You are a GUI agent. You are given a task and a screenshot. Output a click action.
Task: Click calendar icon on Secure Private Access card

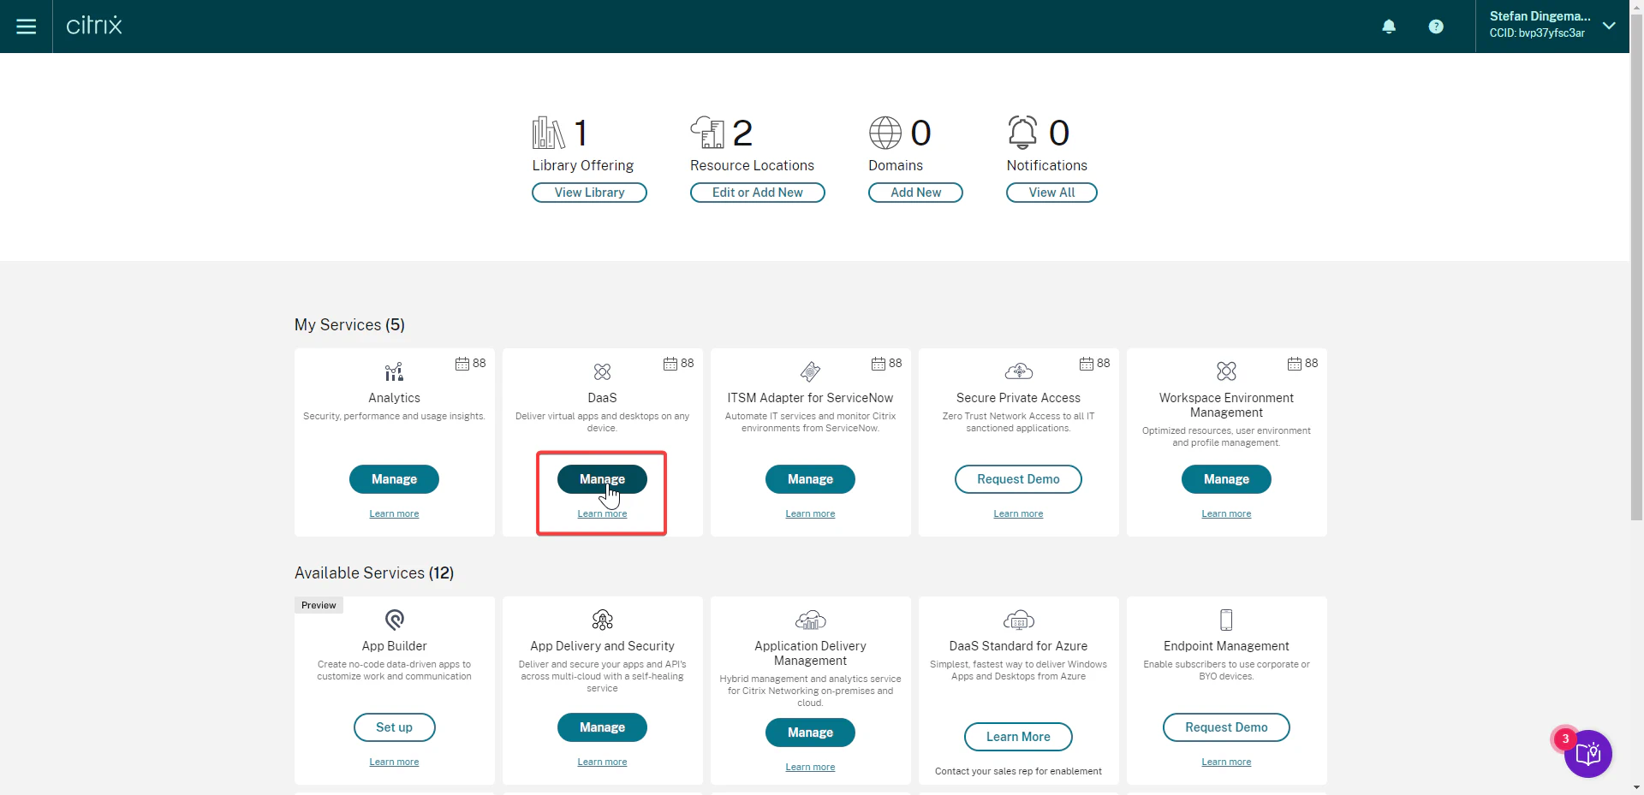coord(1086,364)
